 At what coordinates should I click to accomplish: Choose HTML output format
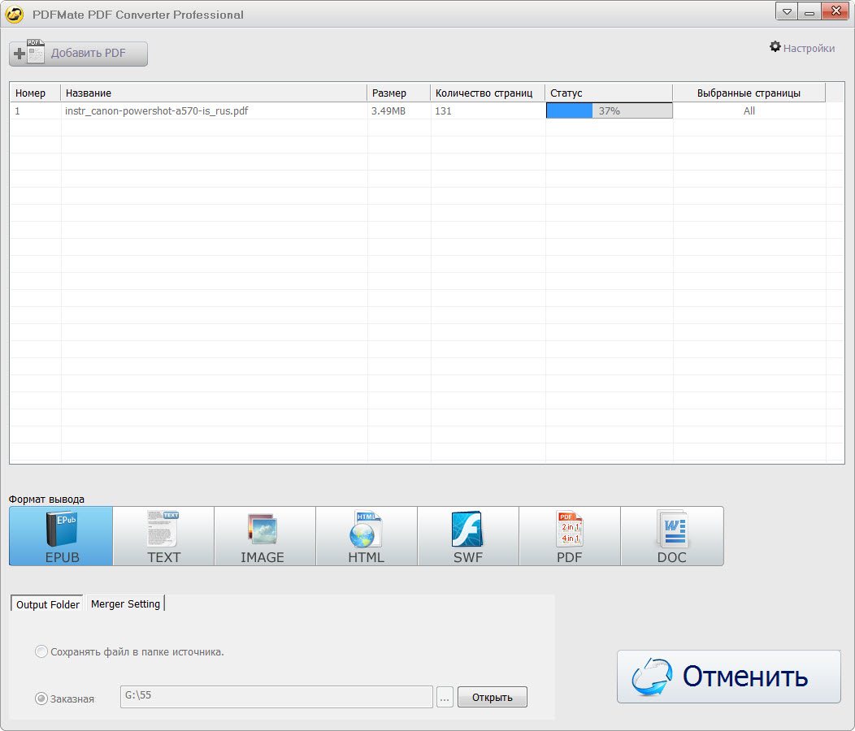point(367,536)
